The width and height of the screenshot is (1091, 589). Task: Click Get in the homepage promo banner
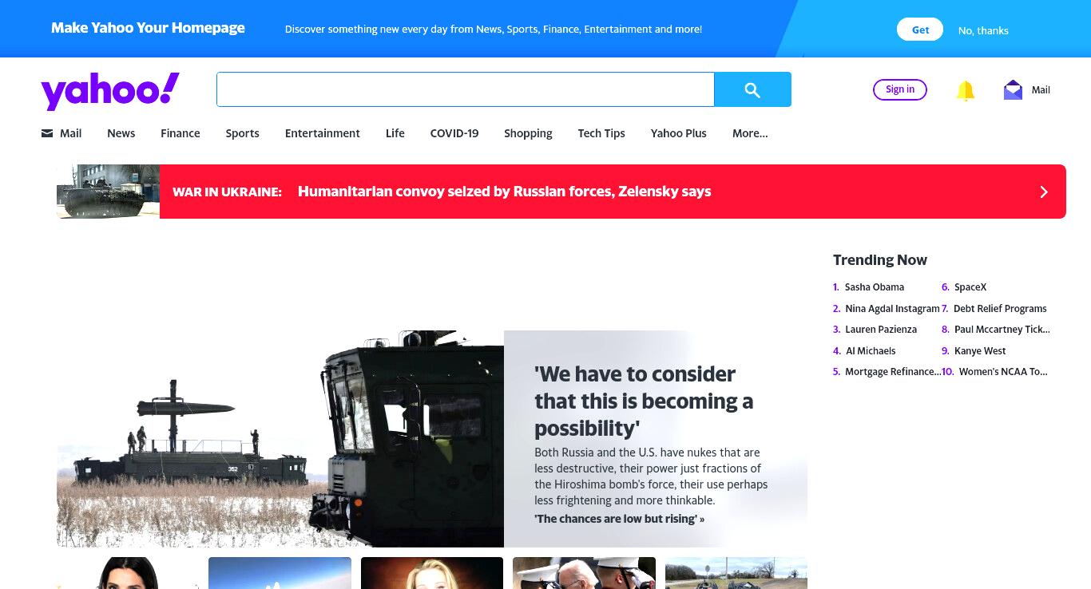(920, 30)
